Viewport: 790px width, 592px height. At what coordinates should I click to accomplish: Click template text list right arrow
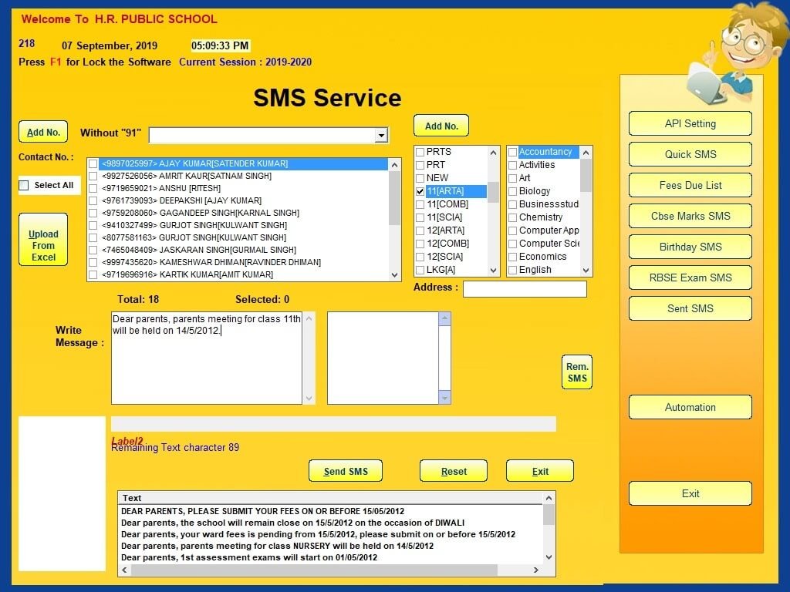(x=536, y=570)
